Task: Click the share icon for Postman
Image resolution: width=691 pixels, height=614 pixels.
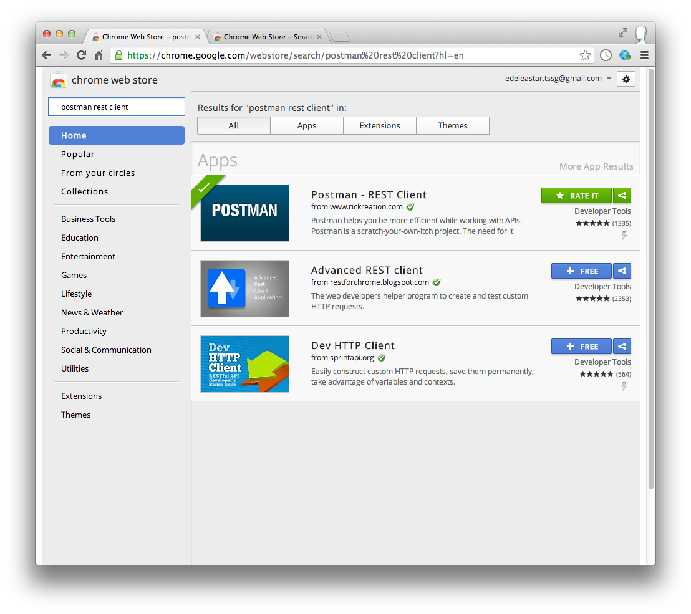Action: click(622, 196)
